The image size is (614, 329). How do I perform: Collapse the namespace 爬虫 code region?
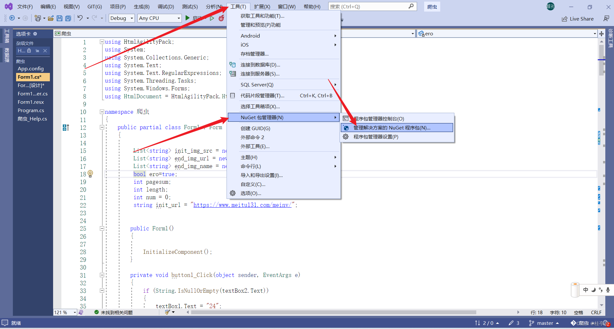click(102, 111)
